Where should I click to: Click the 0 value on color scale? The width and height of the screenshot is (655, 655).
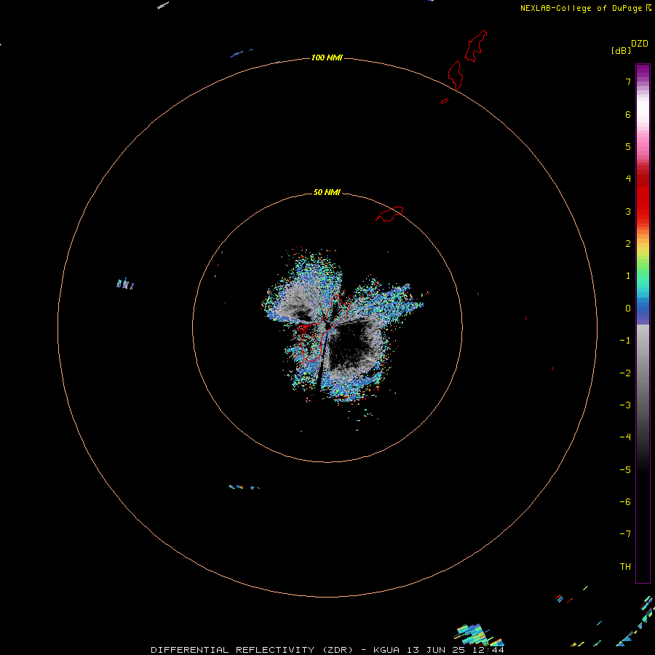pyautogui.click(x=628, y=309)
